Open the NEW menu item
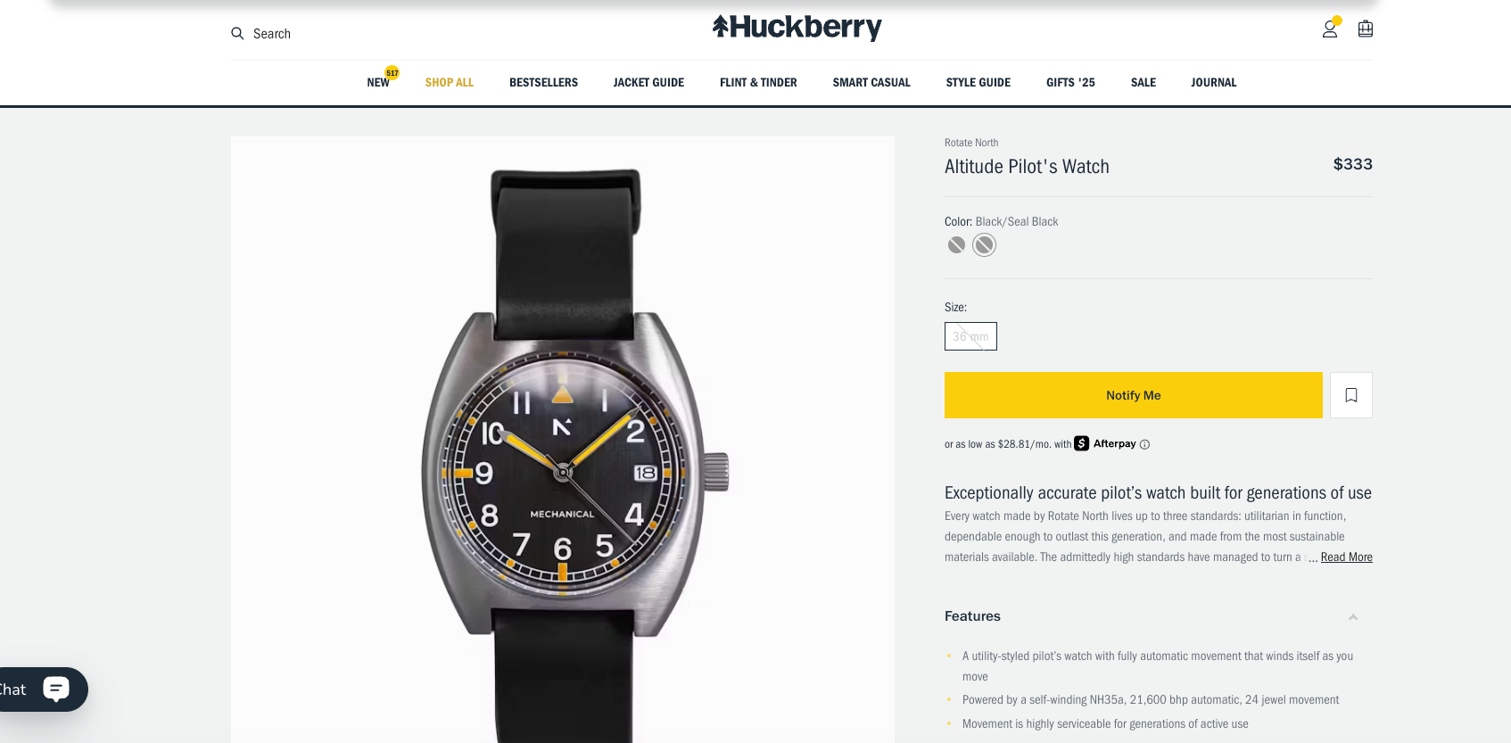The image size is (1511, 743). (x=378, y=82)
